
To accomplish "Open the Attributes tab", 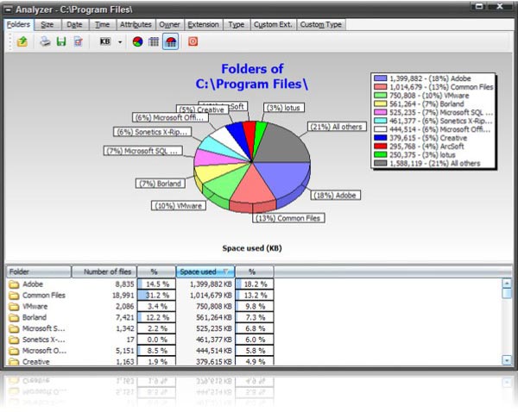I will tap(136, 25).
